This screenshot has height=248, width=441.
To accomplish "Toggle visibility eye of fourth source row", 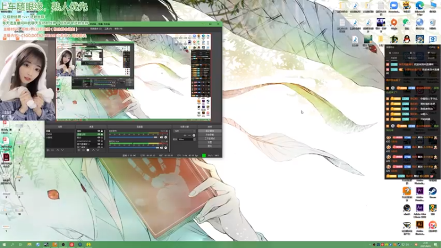I will [x=99, y=141].
